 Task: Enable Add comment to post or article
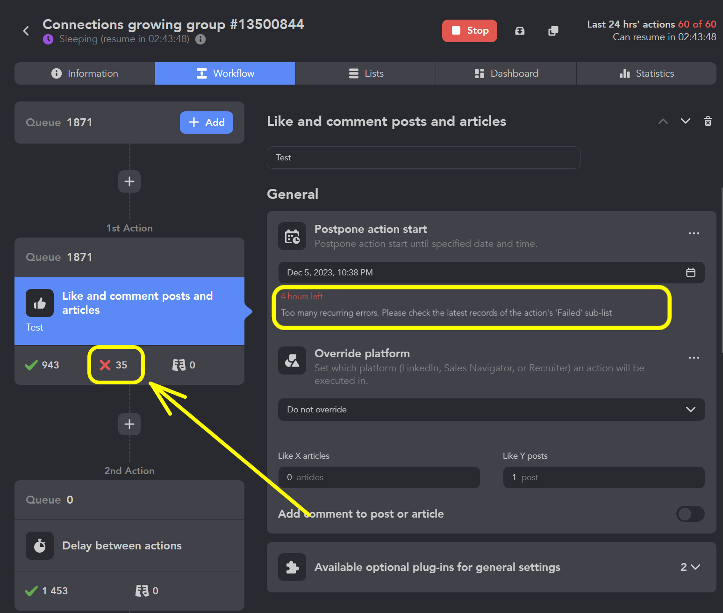click(690, 514)
